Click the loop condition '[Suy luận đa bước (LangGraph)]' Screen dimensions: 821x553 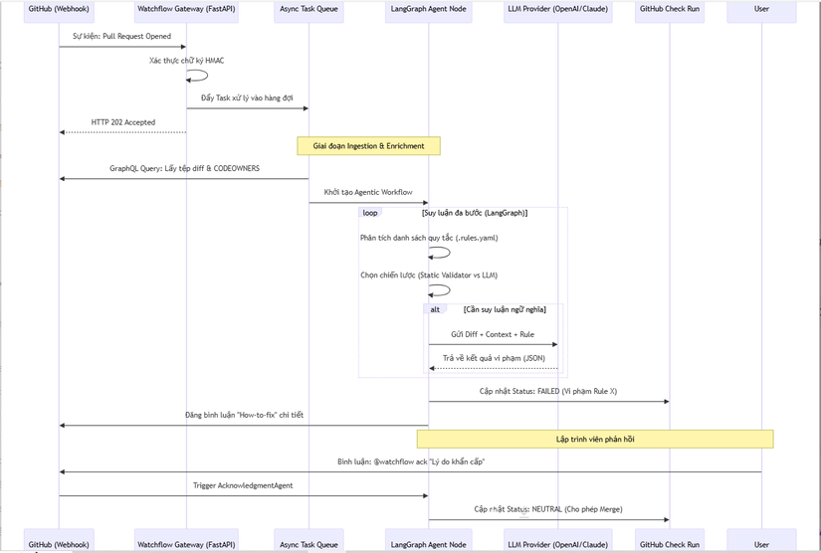click(475, 213)
